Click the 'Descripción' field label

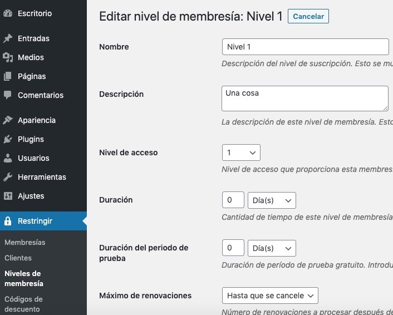click(x=121, y=94)
